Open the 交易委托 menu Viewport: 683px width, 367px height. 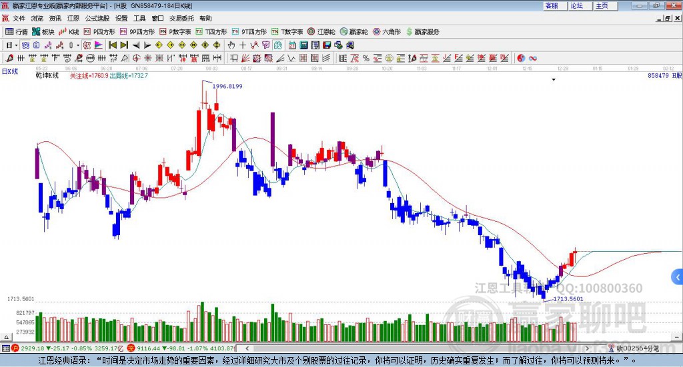coord(181,18)
